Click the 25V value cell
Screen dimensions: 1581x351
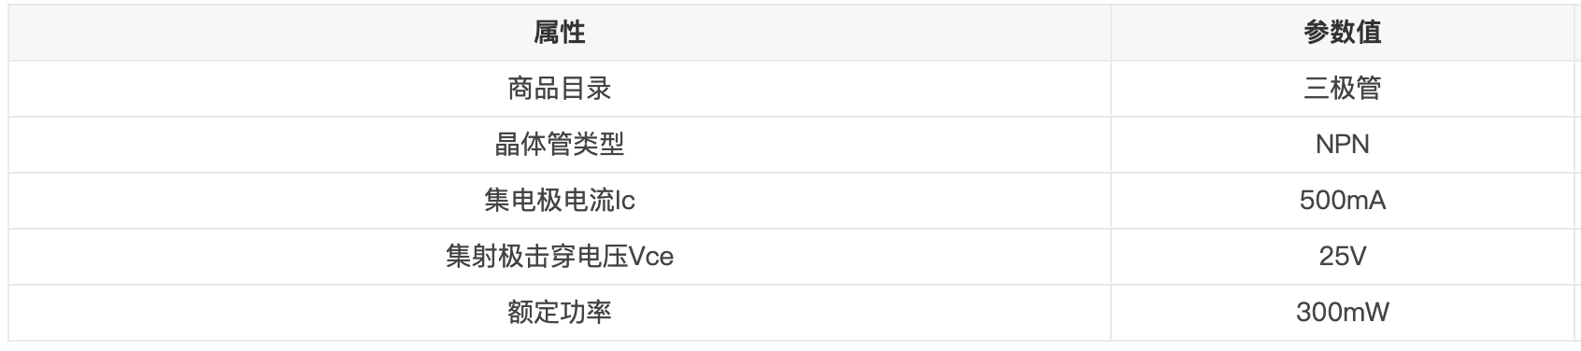[x=1343, y=257]
